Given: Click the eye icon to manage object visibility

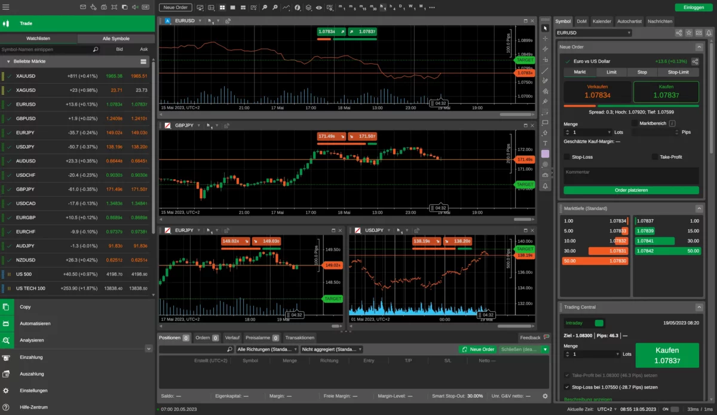Looking at the screenshot, I should pos(319,7).
